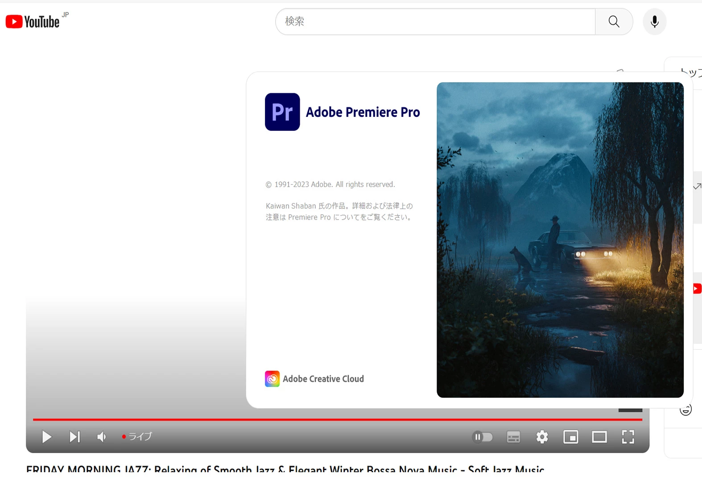This screenshot has width=702, height=482.
Task: Click the Premiere Pro Pr logo icon
Action: pyautogui.click(x=282, y=112)
